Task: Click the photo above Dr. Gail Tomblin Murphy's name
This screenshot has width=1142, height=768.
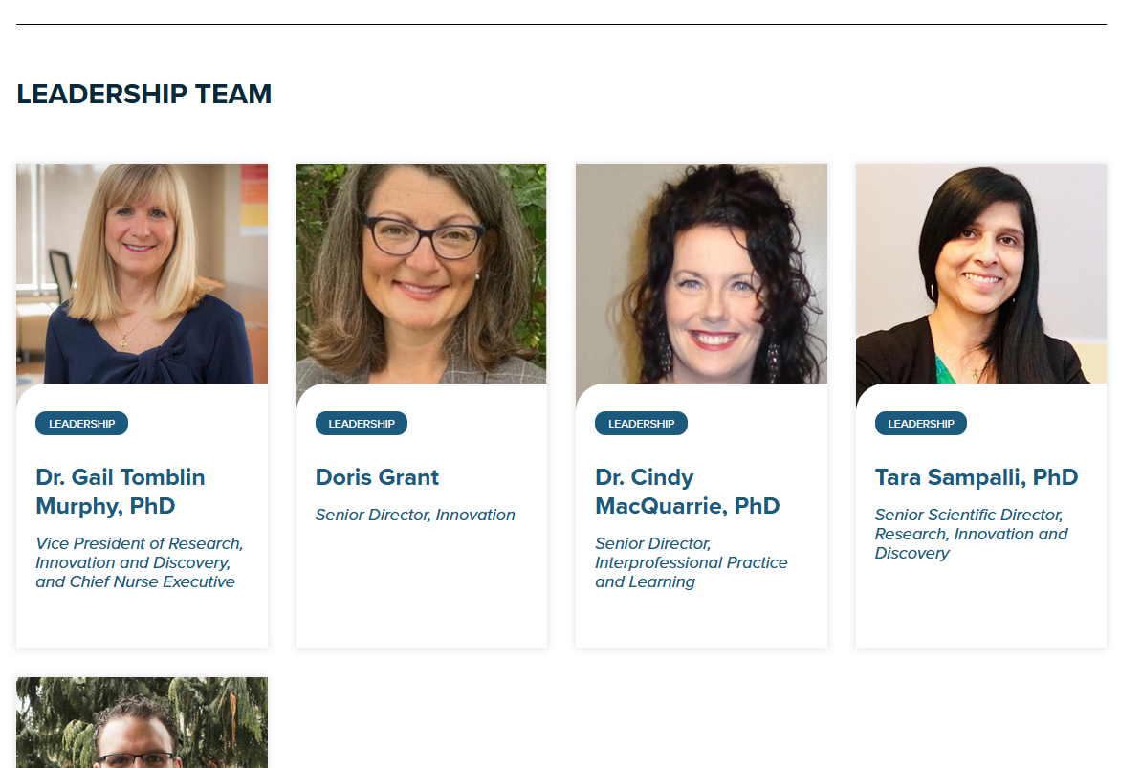Action: click(x=142, y=274)
